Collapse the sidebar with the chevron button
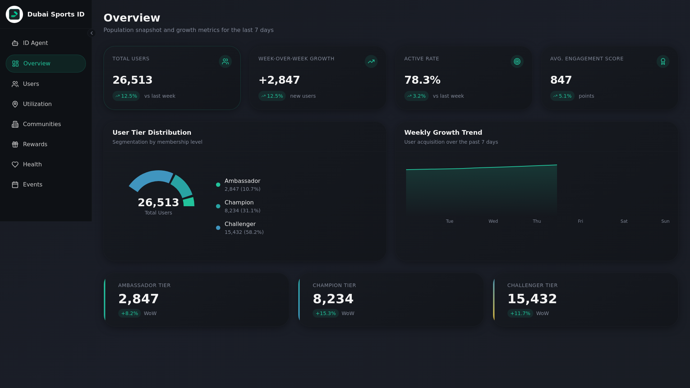Viewport: 690px width, 388px height. click(92, 33)
